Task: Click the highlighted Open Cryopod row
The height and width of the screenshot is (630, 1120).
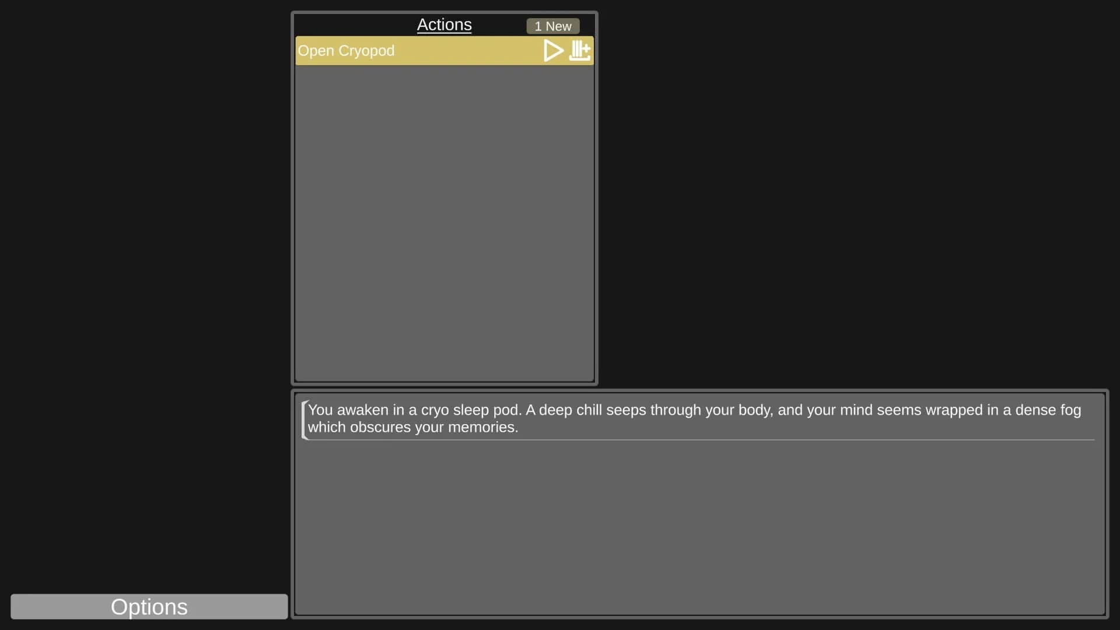Action: tap(408, 51)
